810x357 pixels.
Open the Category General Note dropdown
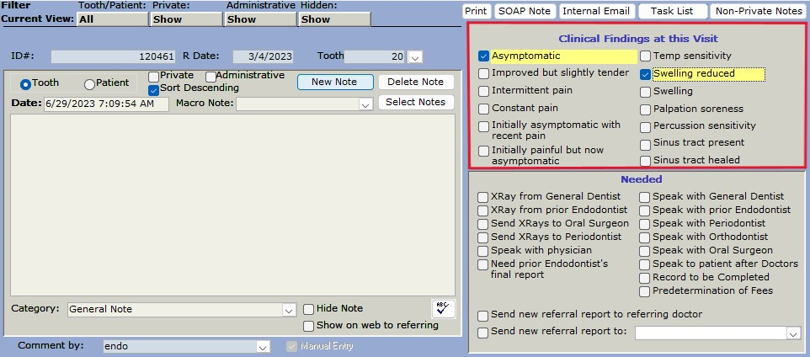tap(289, 310)
